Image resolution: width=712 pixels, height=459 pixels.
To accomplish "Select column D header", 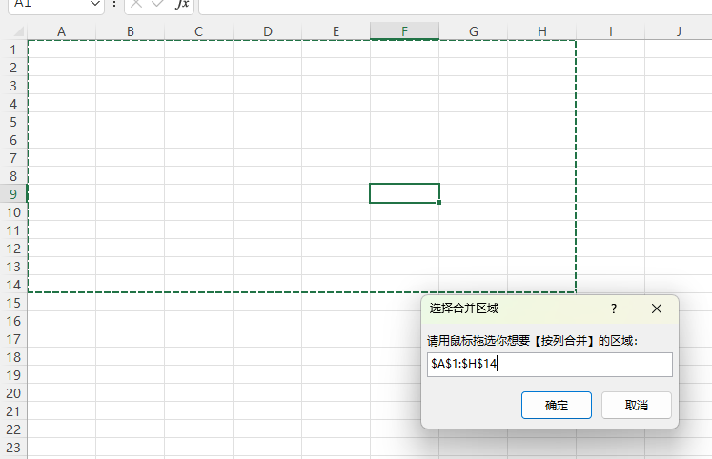I will [268, 31].
